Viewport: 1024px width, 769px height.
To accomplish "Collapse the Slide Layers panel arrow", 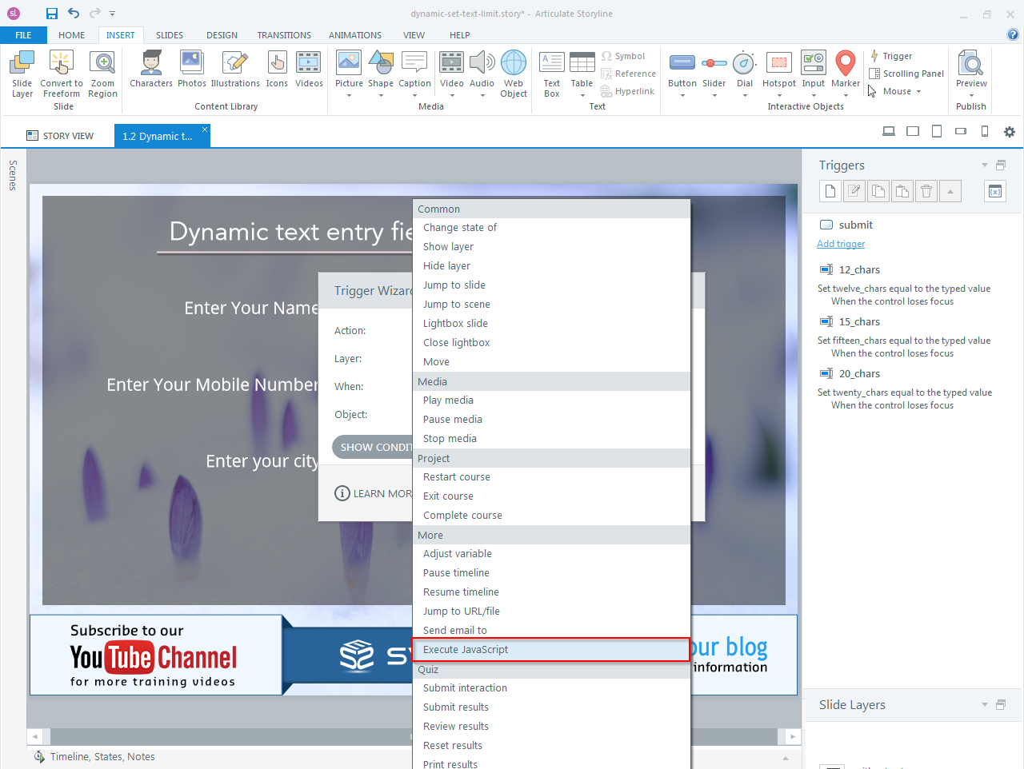I will pyautogui.click(x=985, y=705).
